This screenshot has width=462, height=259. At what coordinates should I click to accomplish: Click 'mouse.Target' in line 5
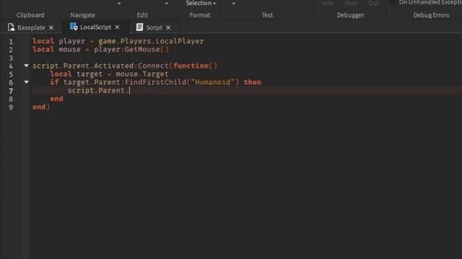coord(142,74)
